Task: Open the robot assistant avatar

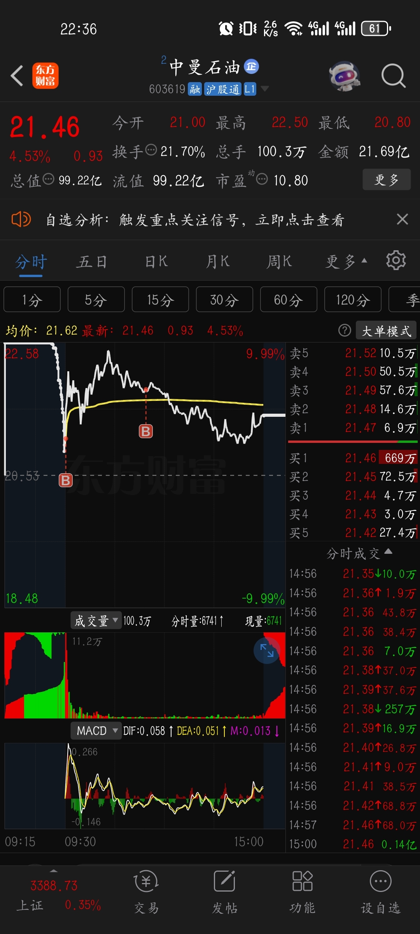Action: pyautogui.click(x=345, y=75)
